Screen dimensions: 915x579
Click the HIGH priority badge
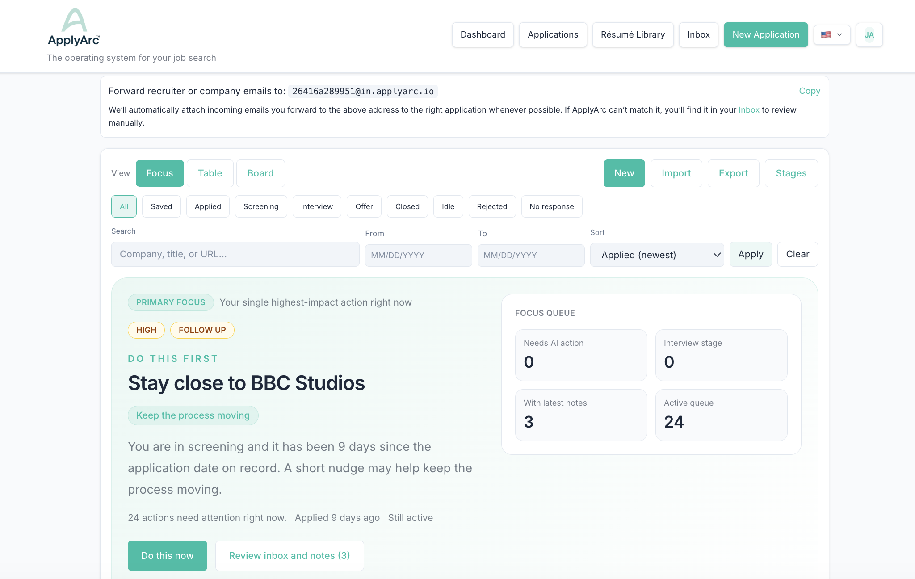[146, 330]
